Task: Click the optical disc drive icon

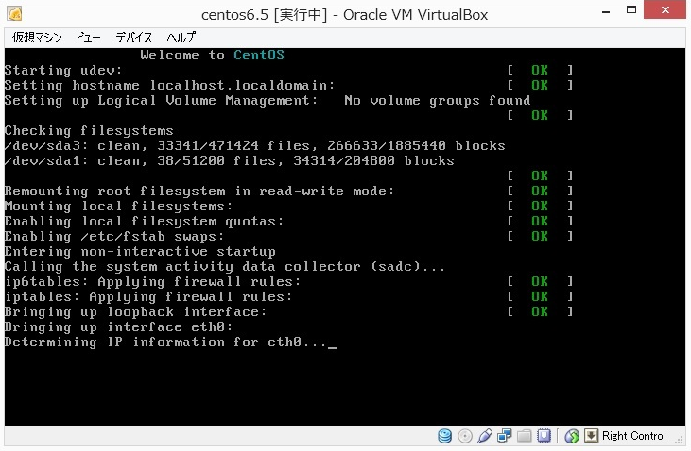Action: click(465, 436)
